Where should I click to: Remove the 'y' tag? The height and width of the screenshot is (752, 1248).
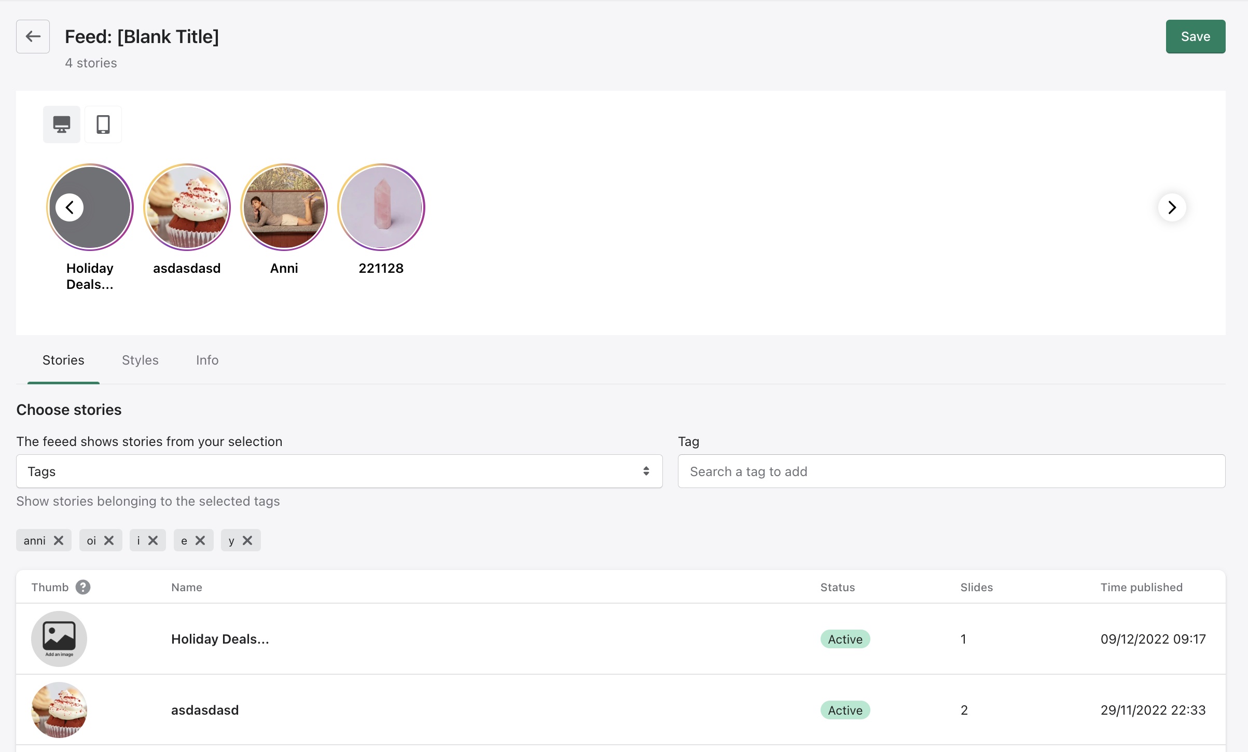pyautogui.click(x=247, y=540)
